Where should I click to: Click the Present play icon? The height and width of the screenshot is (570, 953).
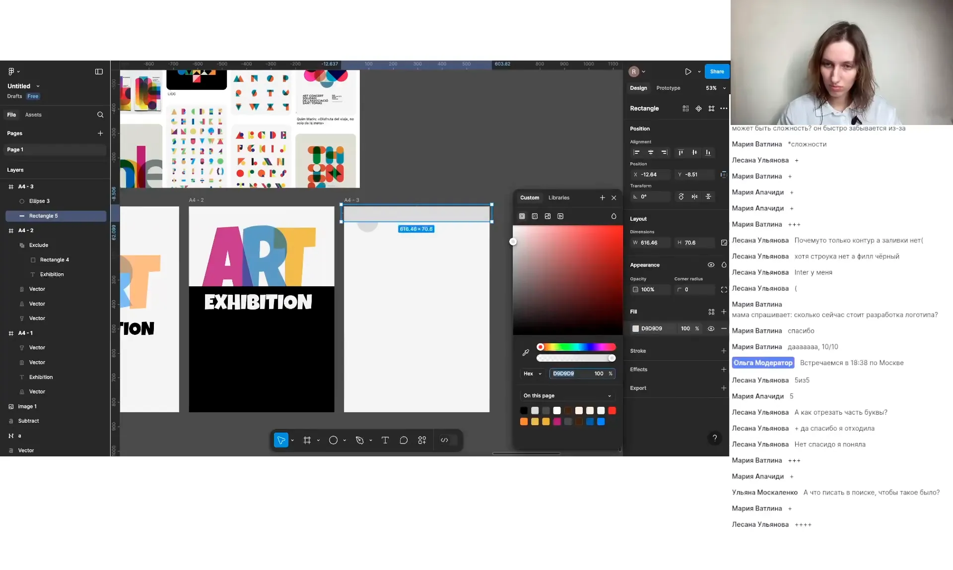coord(688,71)
